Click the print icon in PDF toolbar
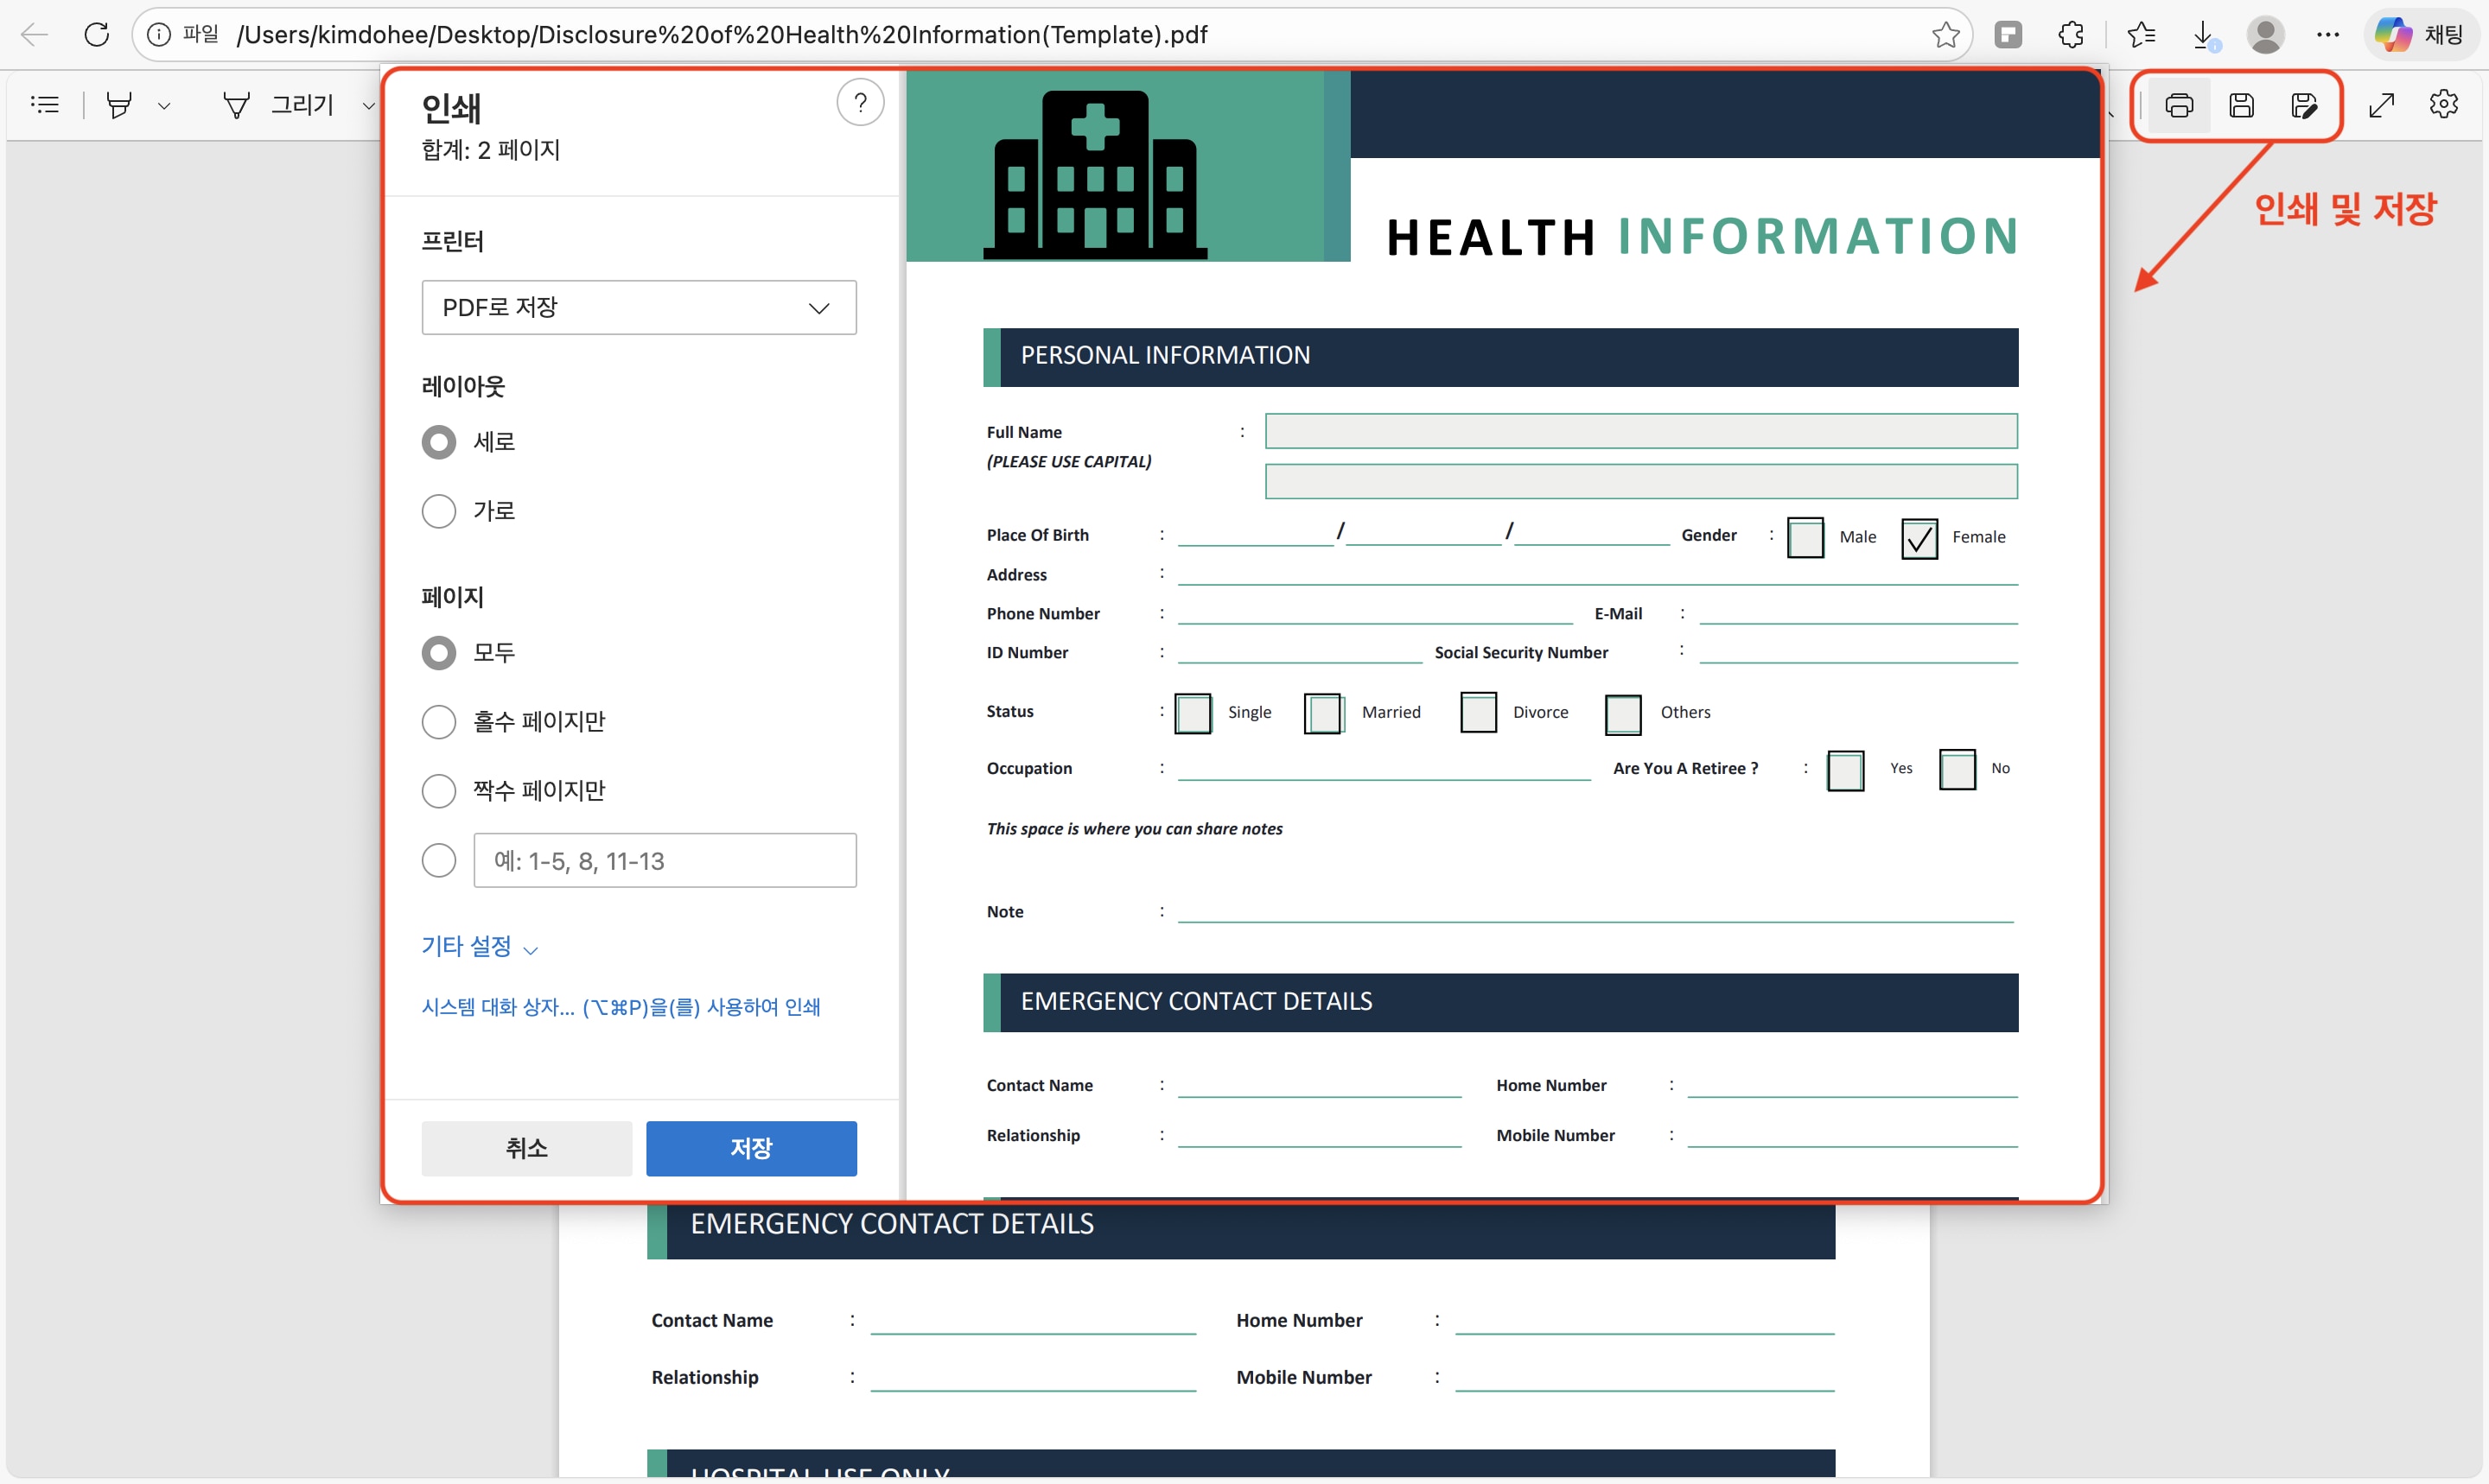 pos(2179,105)
